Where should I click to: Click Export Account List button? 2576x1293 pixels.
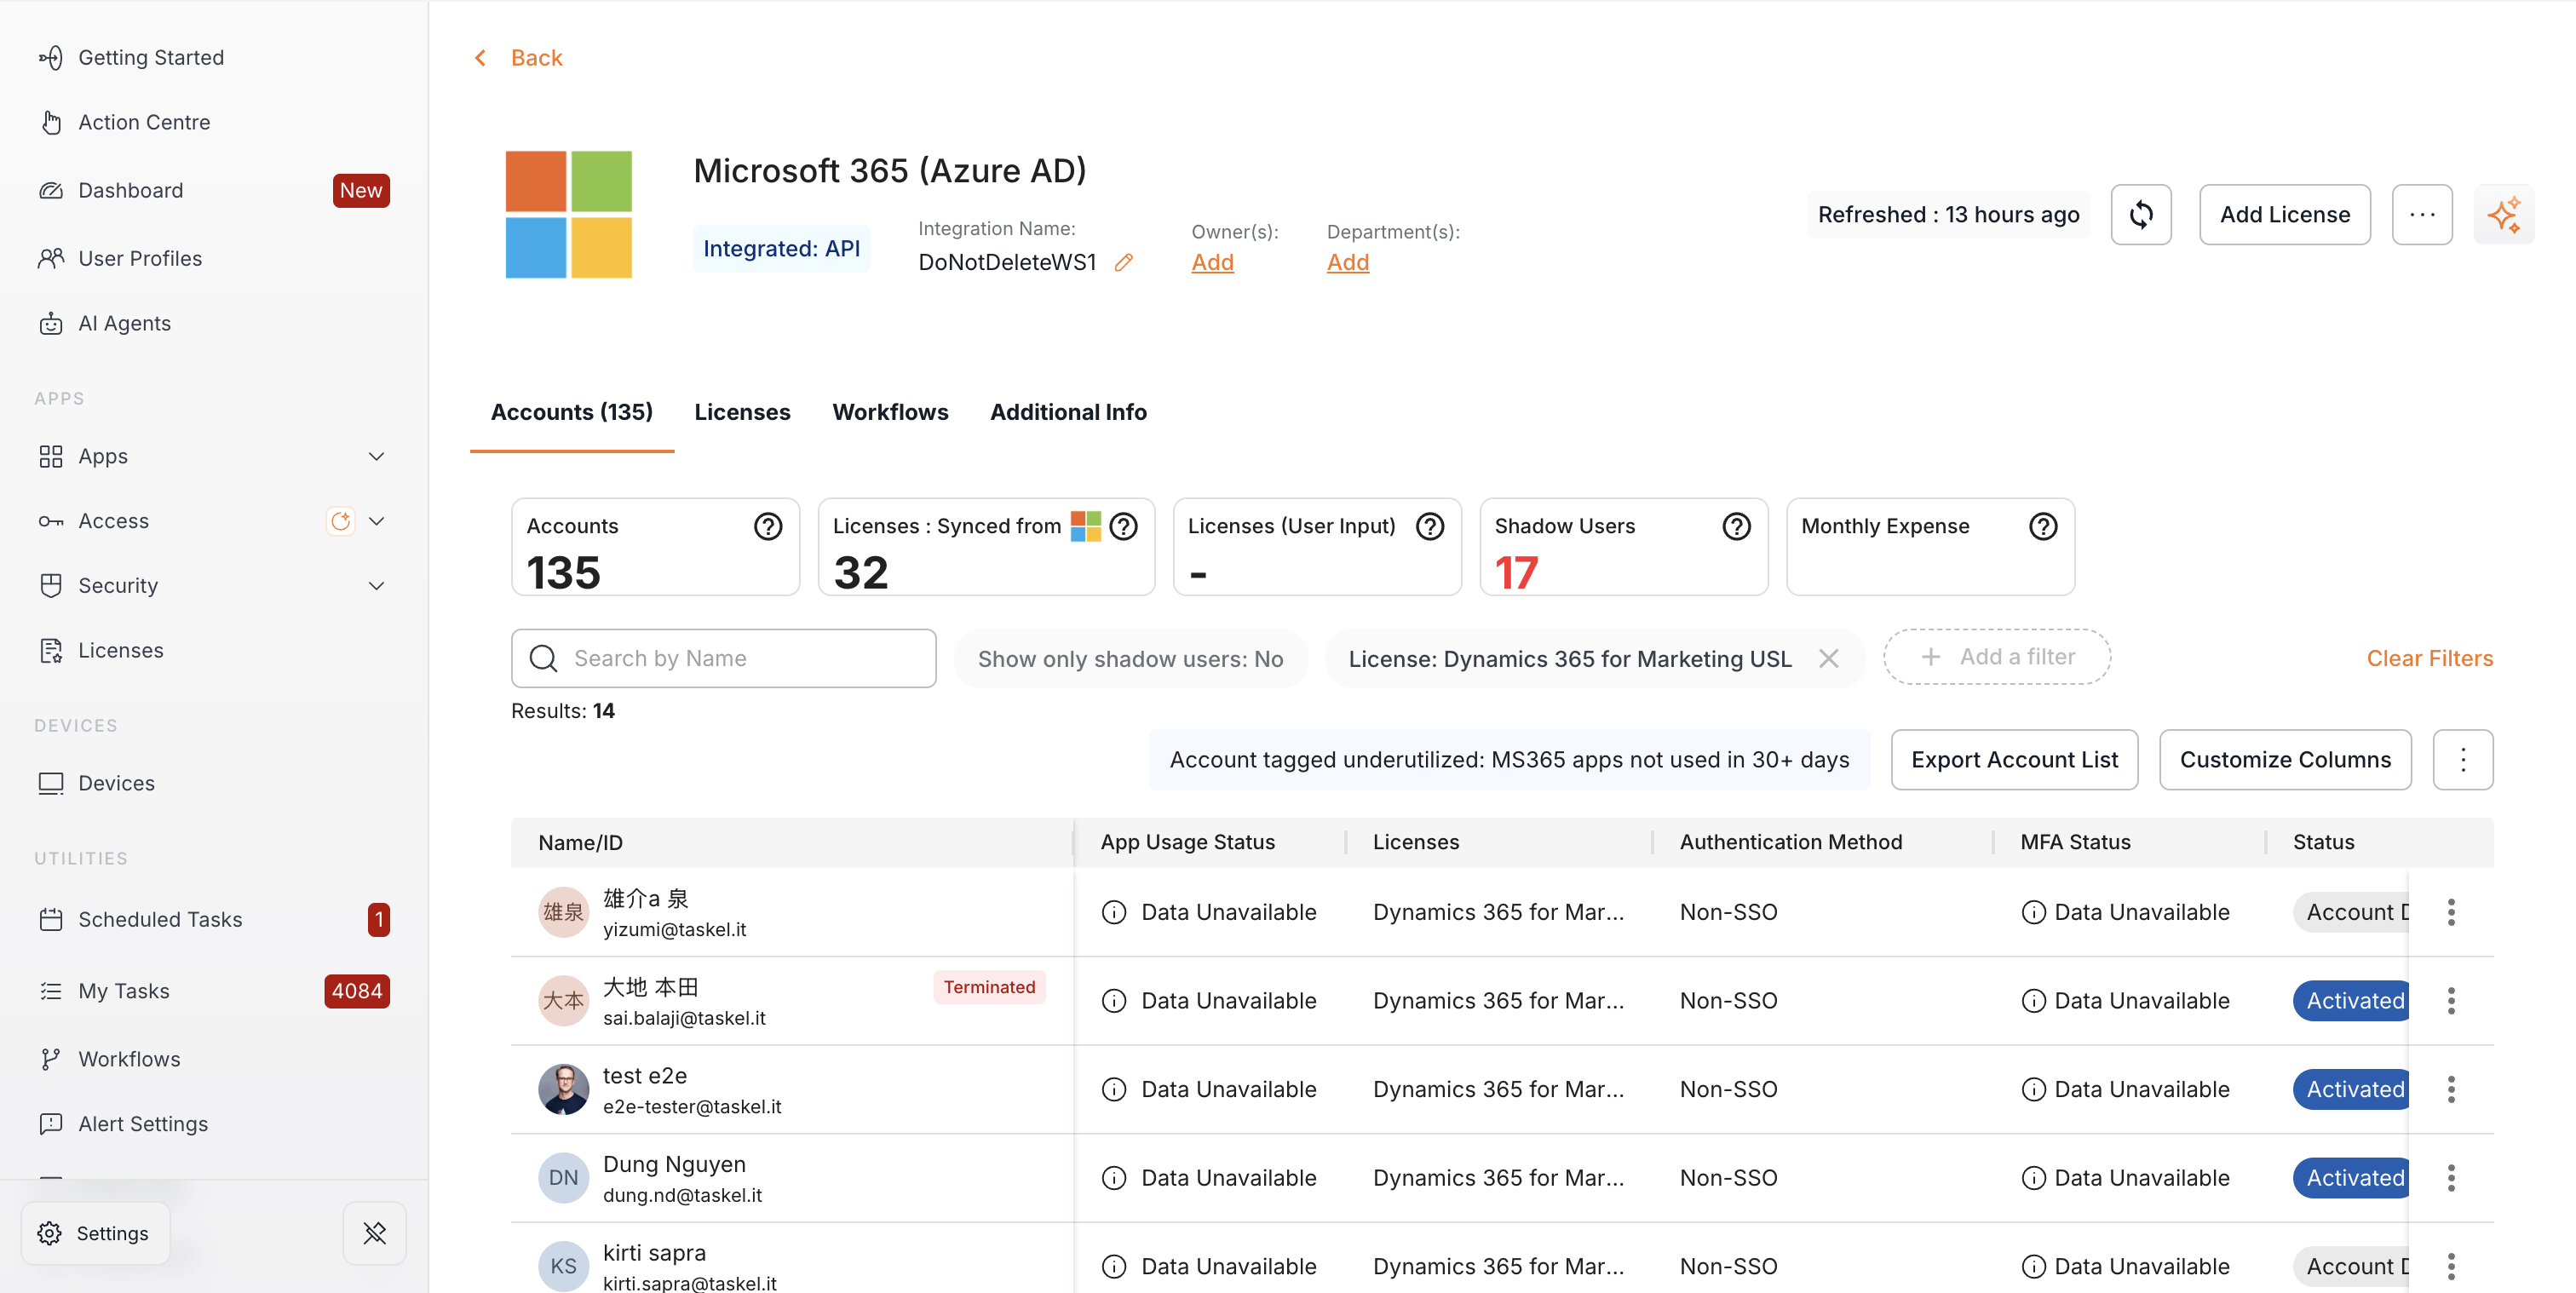pyautogui.click(x=2014, y=760)
